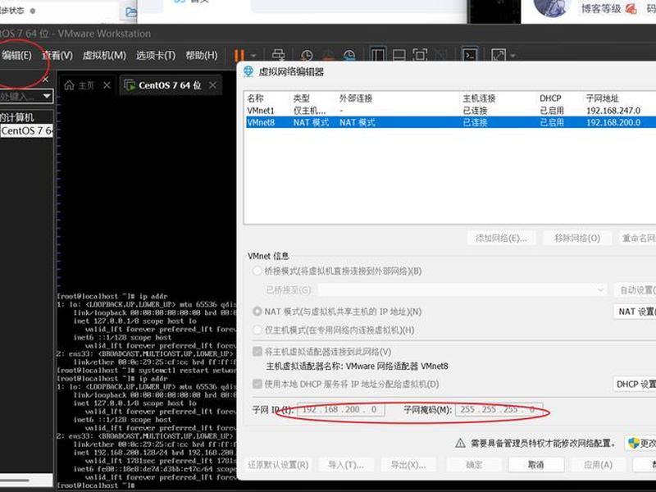Click subnet address 192.168.200.0 cell
Viewport: 656px width, 492px height.
613,122
